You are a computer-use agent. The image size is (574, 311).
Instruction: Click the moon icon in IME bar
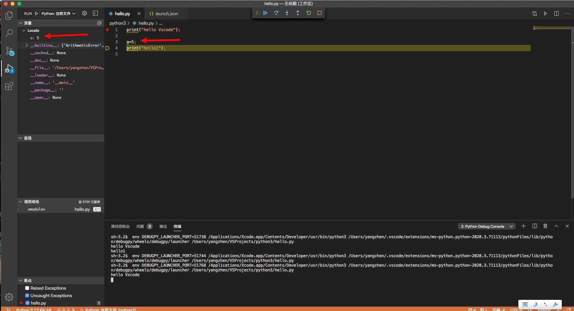pyautogui.click(x=535, y=305)
